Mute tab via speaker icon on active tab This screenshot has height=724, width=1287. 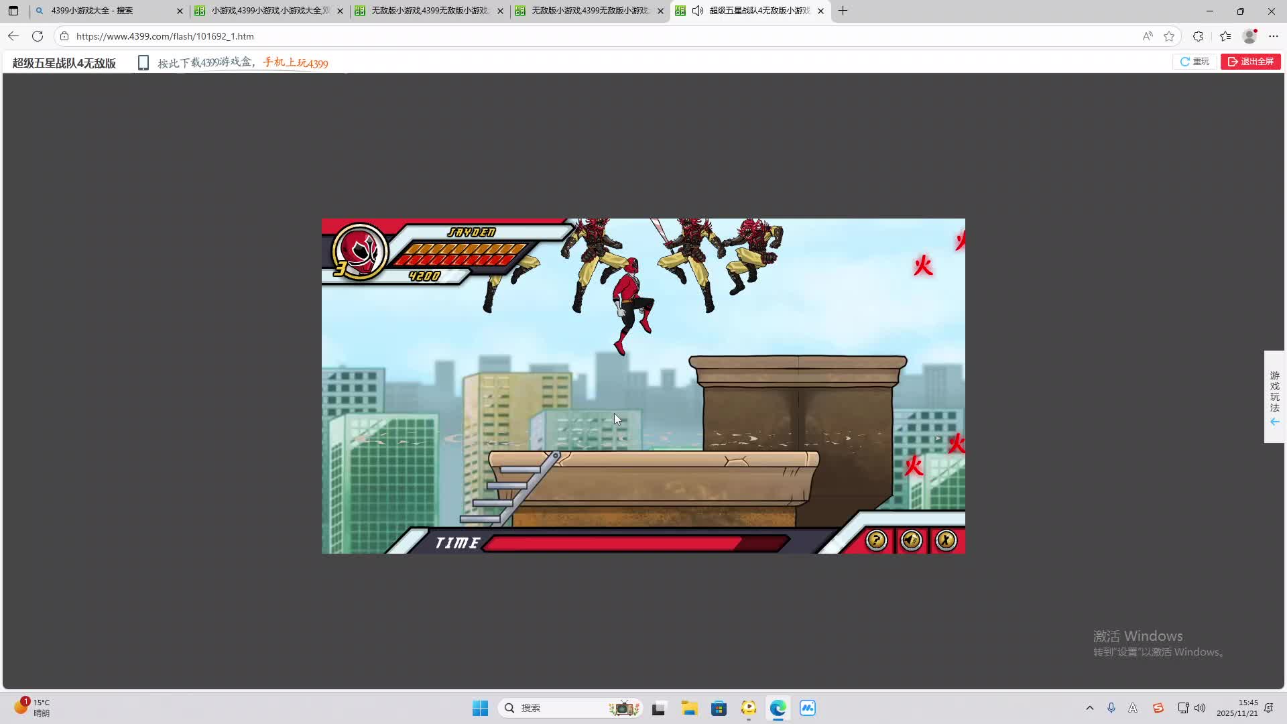coord(698,11)
